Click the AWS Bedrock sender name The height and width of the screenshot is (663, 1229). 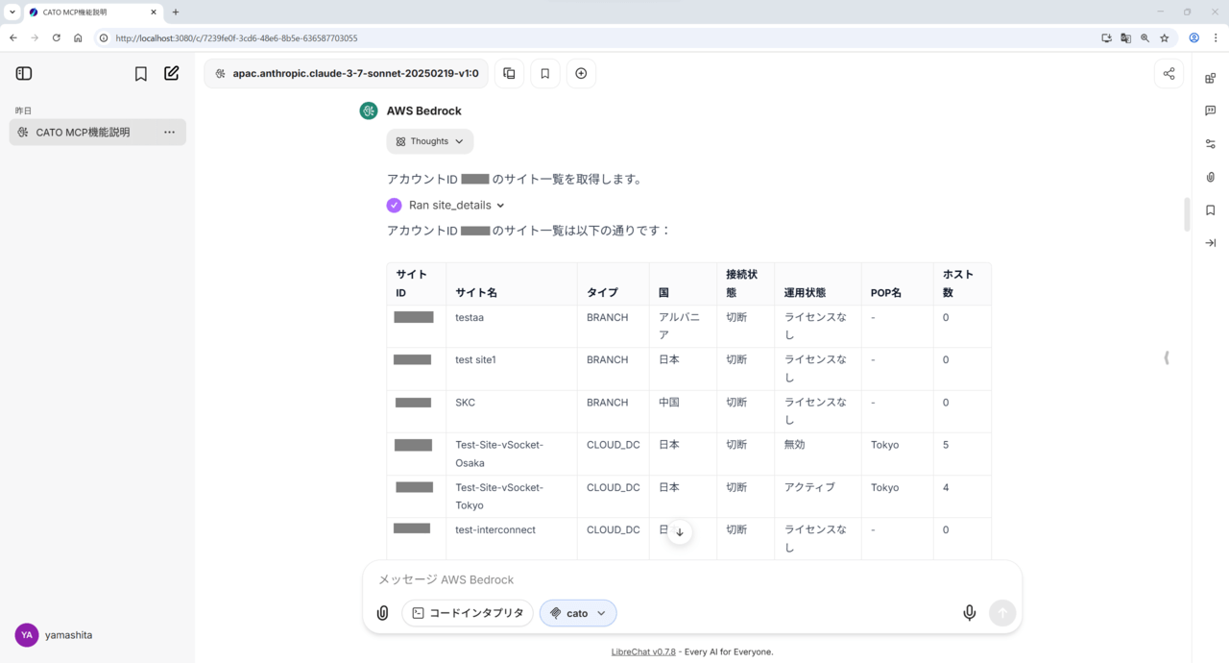point(424,110)
